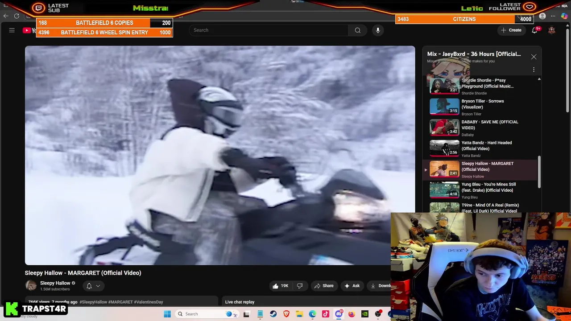Dislike the video with thumbs down

tap(300, 286)
